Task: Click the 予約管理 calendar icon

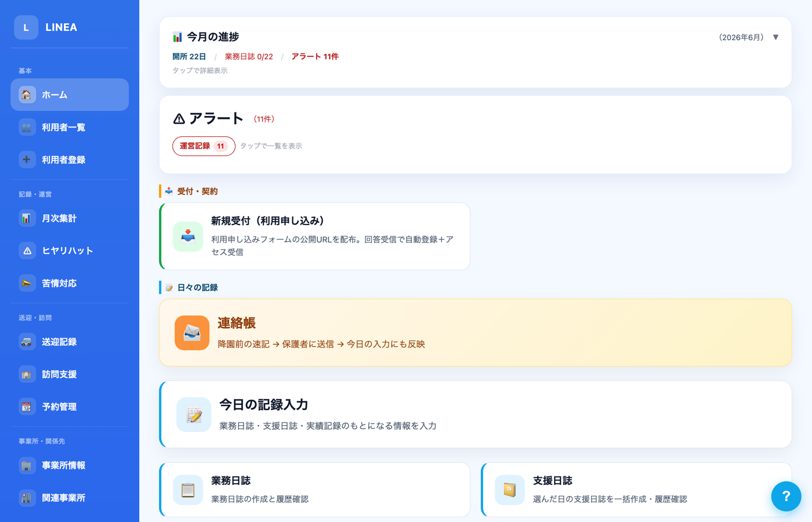Action: point(27,407)
